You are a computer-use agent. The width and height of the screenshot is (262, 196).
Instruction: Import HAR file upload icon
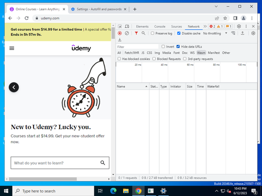[243, 33]
